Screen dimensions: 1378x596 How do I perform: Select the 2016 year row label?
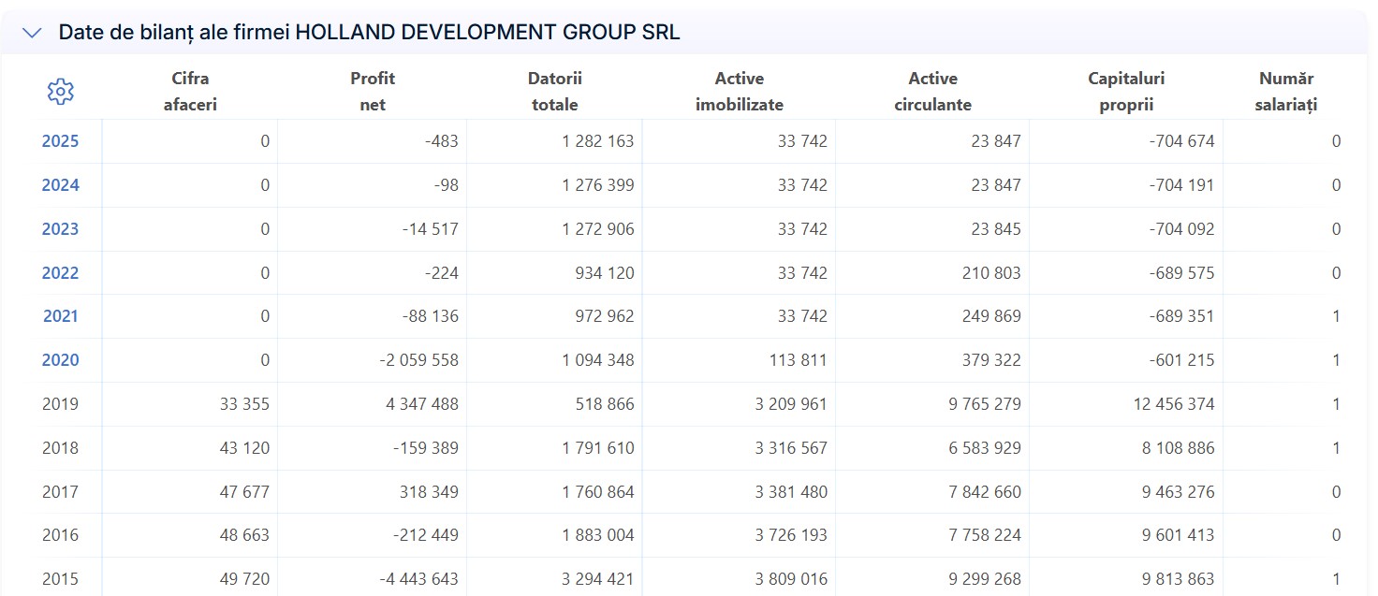[61, 535]
